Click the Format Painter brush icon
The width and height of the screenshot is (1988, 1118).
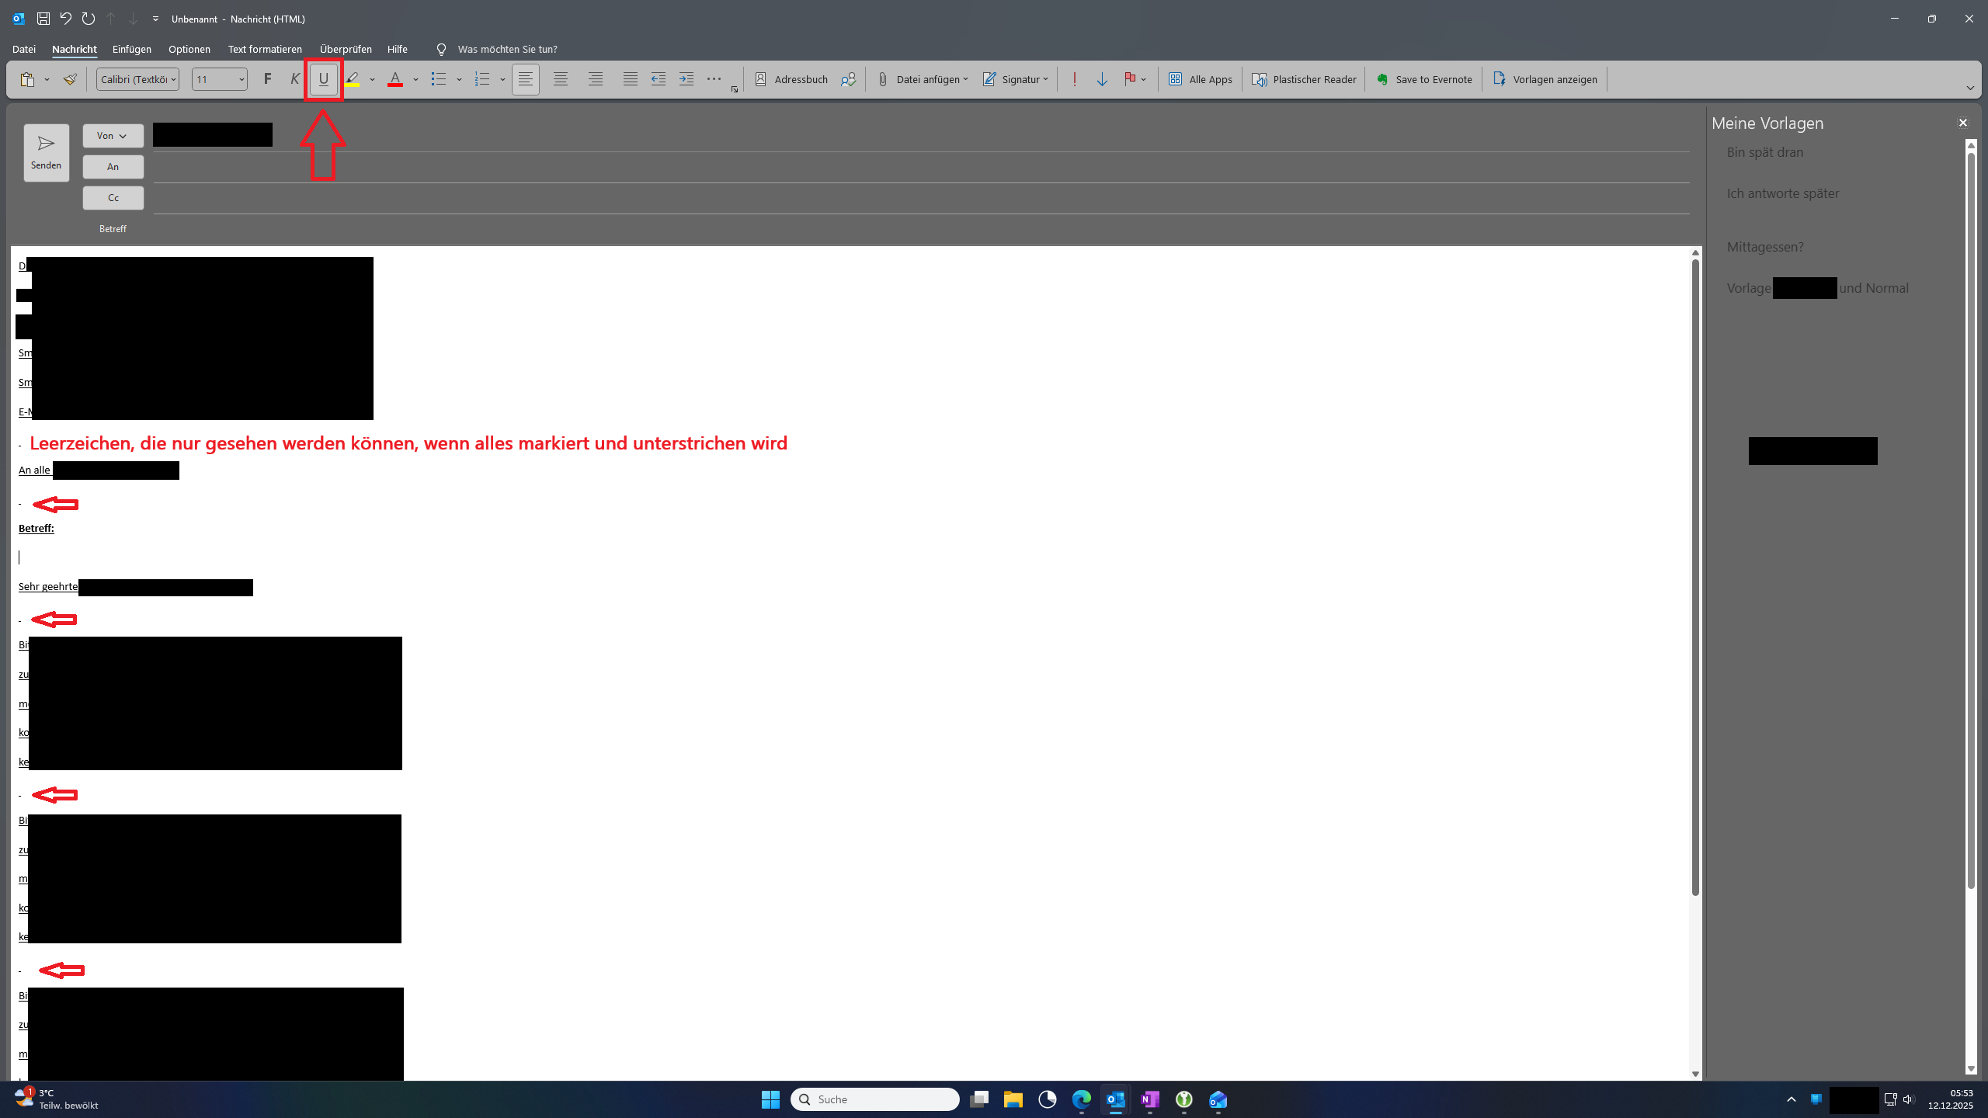70,79
